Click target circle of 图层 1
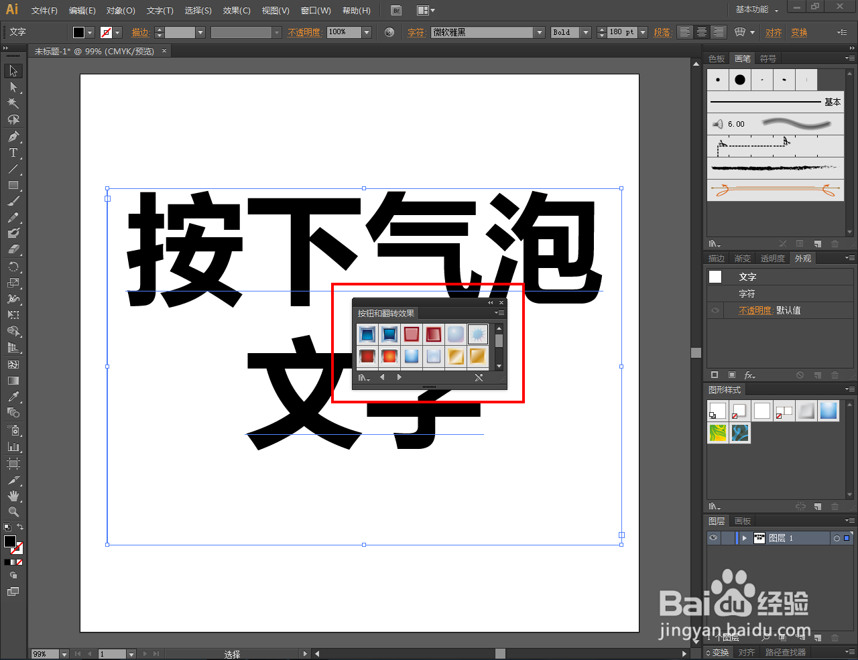Screen dimensions: 858x660 coord(837,538)
